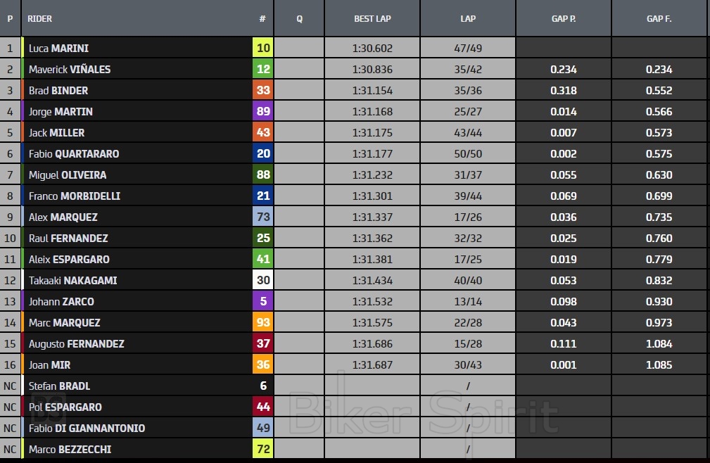The height and width of the screenshot is (463, 710).
Task: Click Joan Mir's gap value 1.085
Action: (x=659, y=365)
